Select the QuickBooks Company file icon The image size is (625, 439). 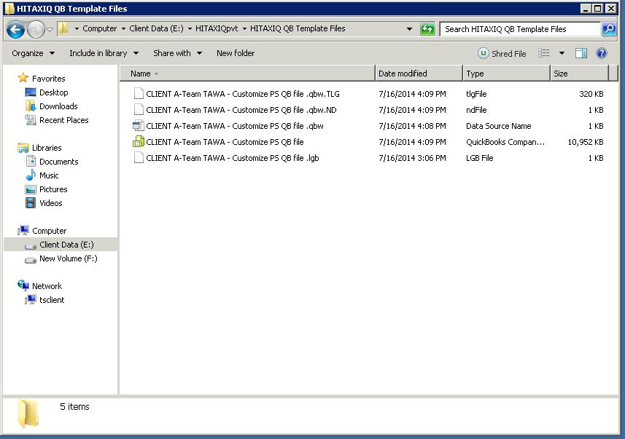tap(136, 142)
